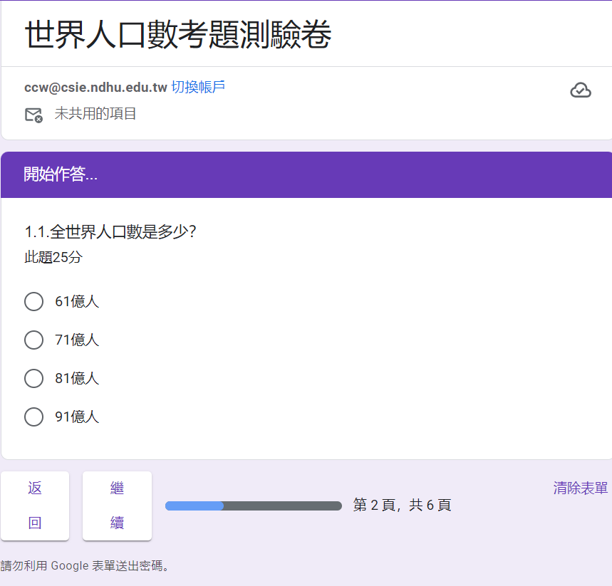This screenshot has width=612, height=586.
Task: Click the blue filled part of progress bar
Action: pyautogui.click(x=195, y=506)
